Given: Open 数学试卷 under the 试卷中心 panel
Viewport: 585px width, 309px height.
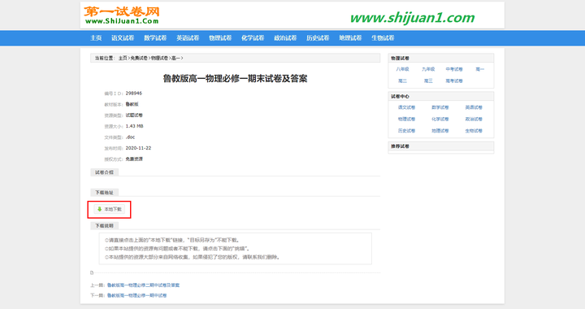Looking at the screenshot, I should click(440, 107).
